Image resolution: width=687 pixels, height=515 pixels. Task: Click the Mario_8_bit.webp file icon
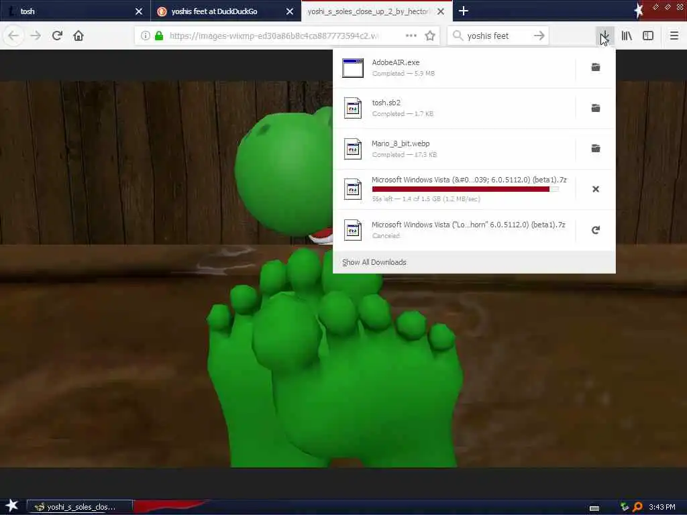[353, 149]
